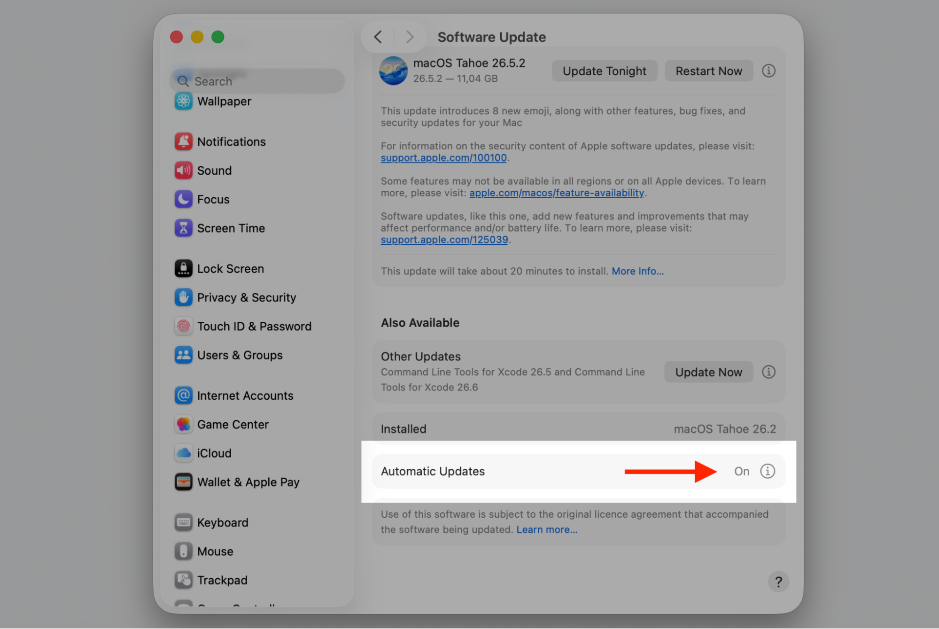Viewport: 939px width, 629px height.
Task: Click the Mouse icon in sidebar
Action: (x=183, y=551)
